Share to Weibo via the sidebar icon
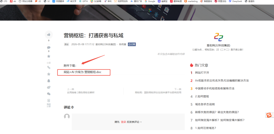The image size is (274, 134). [49, 87]
